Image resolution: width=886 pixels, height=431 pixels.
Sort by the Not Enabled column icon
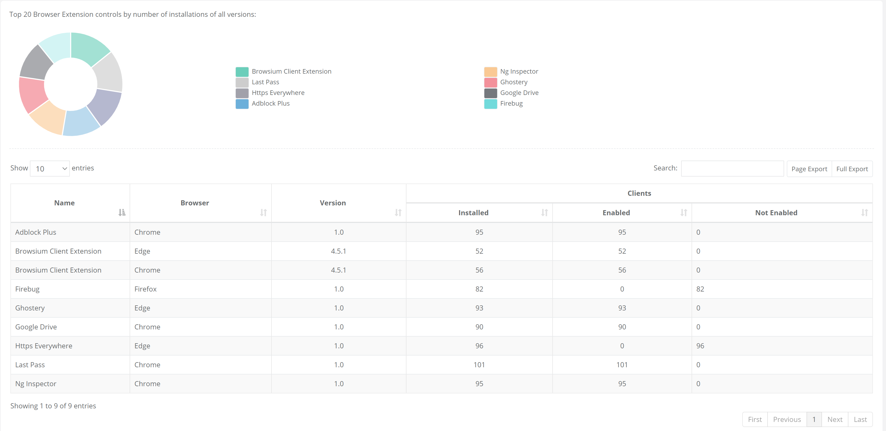(x=864, y=212)
